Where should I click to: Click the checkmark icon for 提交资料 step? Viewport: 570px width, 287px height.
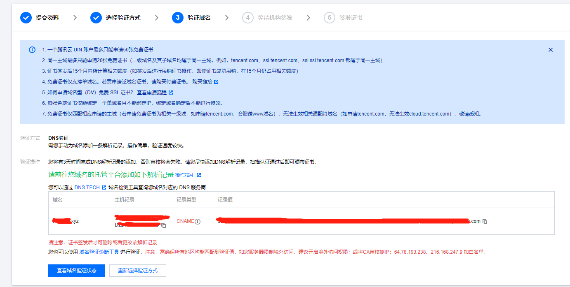pos(26,18)
